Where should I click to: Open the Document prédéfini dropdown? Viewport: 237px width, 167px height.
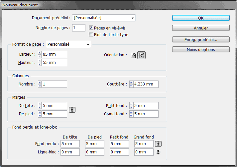click(104, 18)
